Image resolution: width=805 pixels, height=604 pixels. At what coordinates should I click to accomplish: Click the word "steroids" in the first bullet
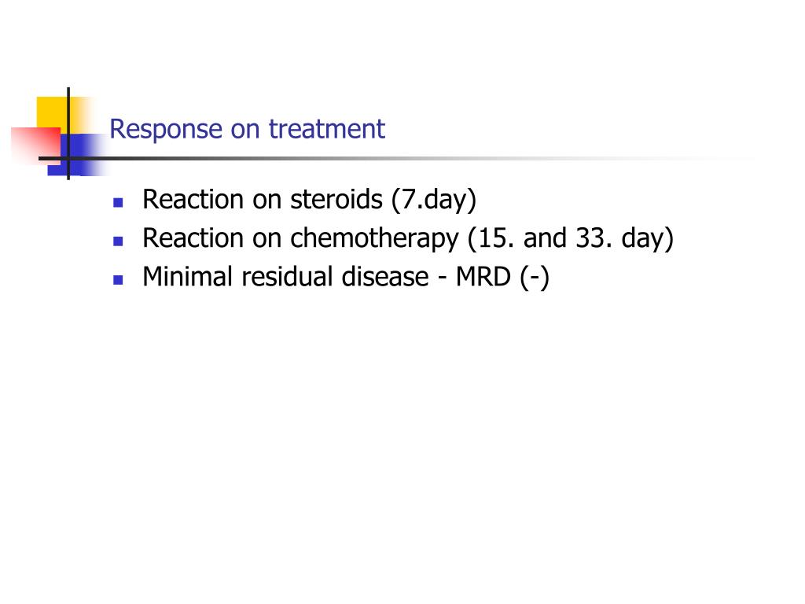pyautogui.click(x=336, y=199)
